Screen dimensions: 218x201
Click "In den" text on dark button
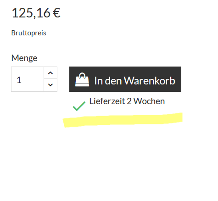108,81
